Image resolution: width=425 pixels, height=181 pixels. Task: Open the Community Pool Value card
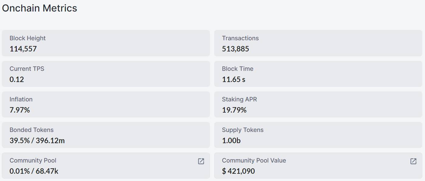pos(318,166)
